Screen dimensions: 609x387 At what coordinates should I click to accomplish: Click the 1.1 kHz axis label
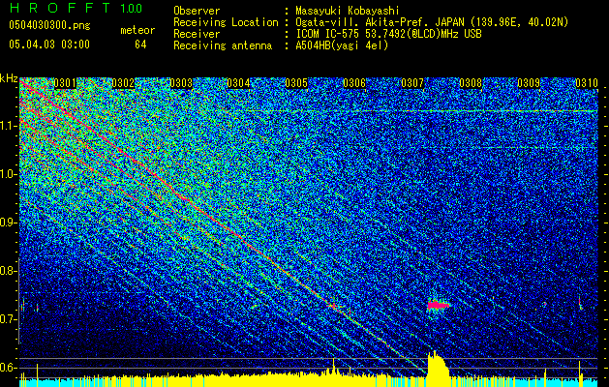tap(8, 126)
